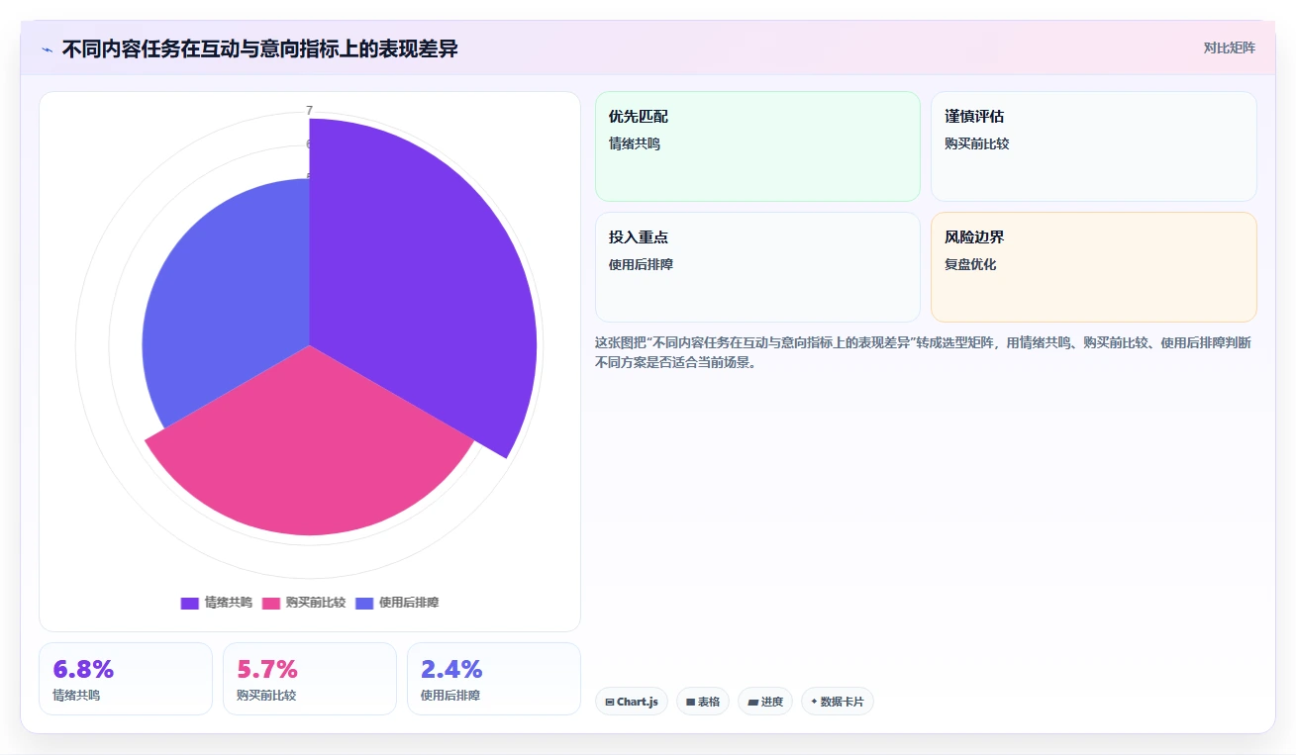
Task: Click the icon on 进度 chip
Action: (752, 702)
